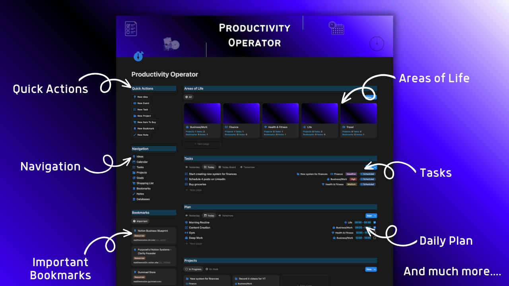Click the New Task quick action button
The width and height of the screenshot is (509, 286).
pyautogui.click(x=141, y=109)
